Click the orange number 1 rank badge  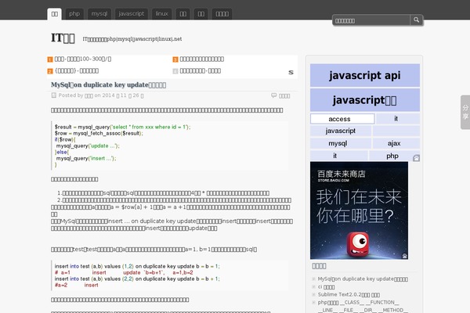(x=50, y=59)
